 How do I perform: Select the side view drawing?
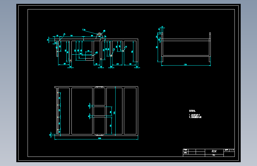184,46
